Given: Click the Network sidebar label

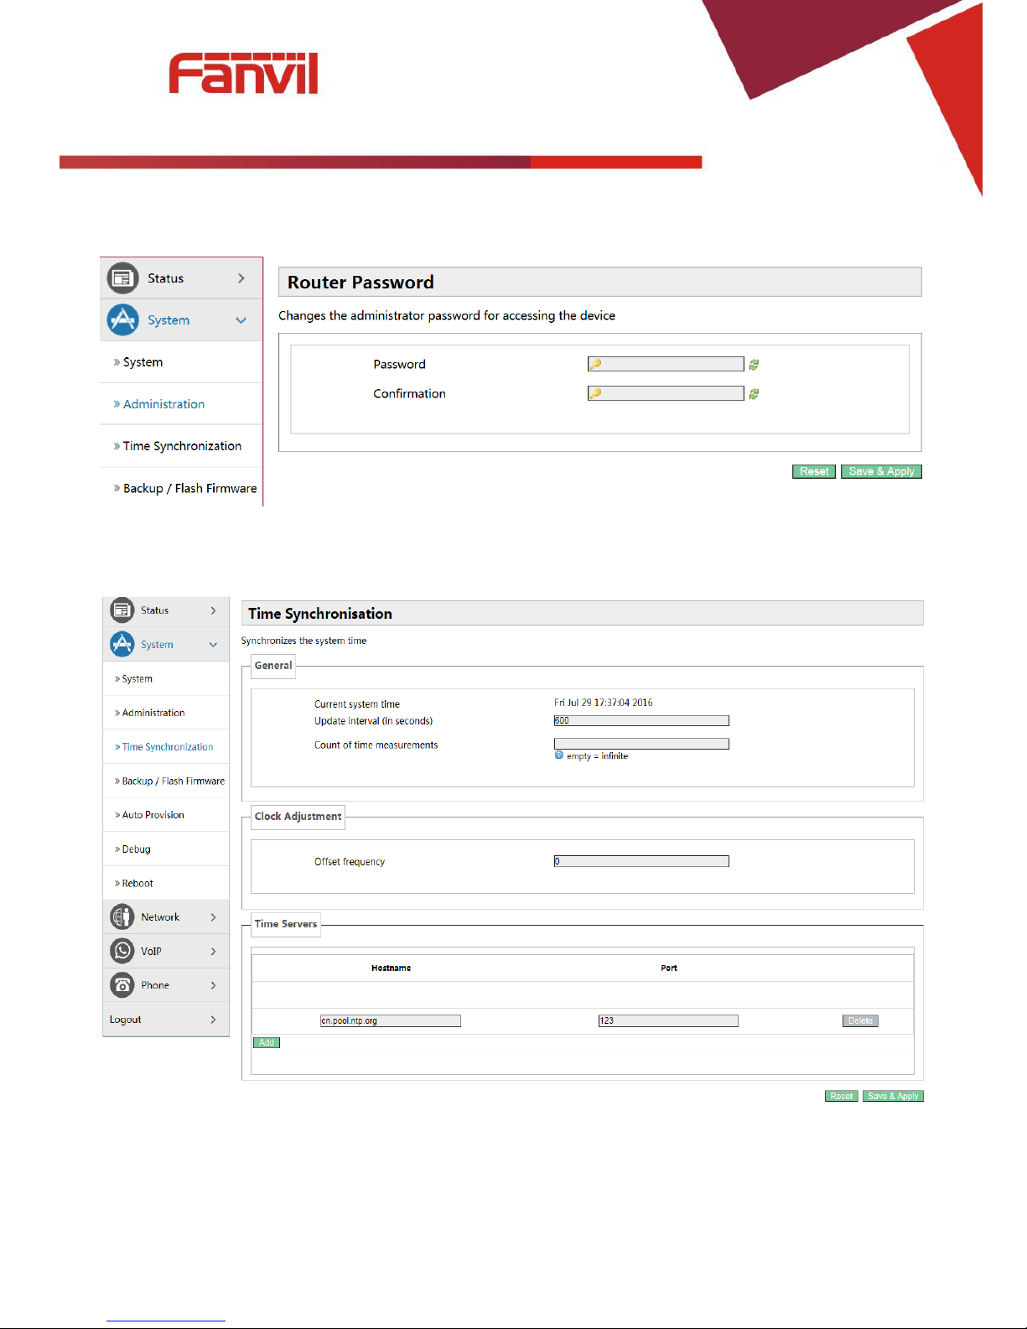Looking at the screenshot, I should 160,917.
